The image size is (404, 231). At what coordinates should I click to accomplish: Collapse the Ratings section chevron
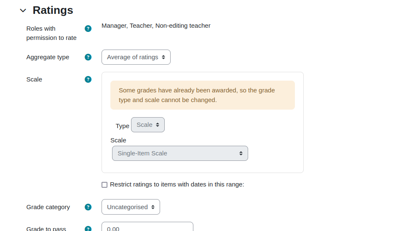click(23, 10)
